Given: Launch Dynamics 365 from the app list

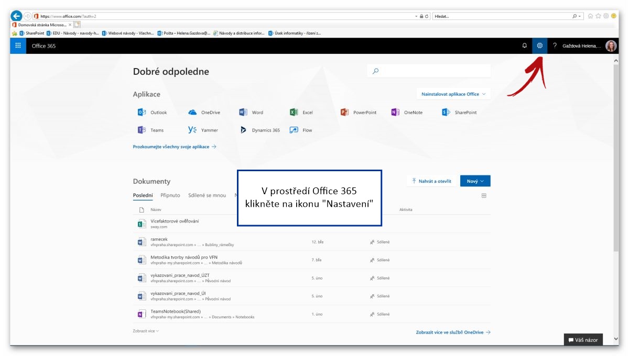Looking at the screenshot, I should (x=259, y=130).
